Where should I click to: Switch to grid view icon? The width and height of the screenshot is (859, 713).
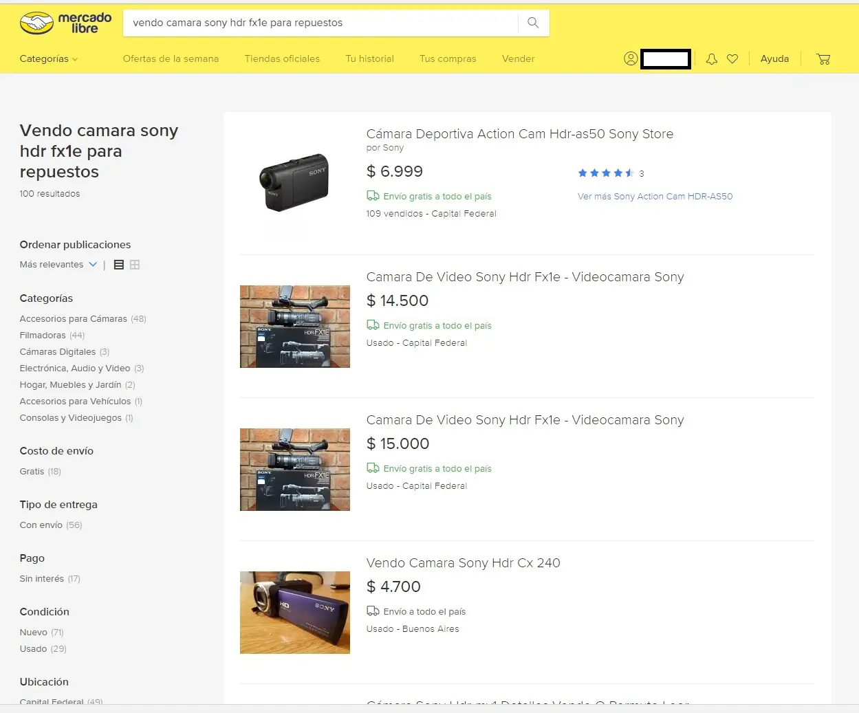click(135, 265)
